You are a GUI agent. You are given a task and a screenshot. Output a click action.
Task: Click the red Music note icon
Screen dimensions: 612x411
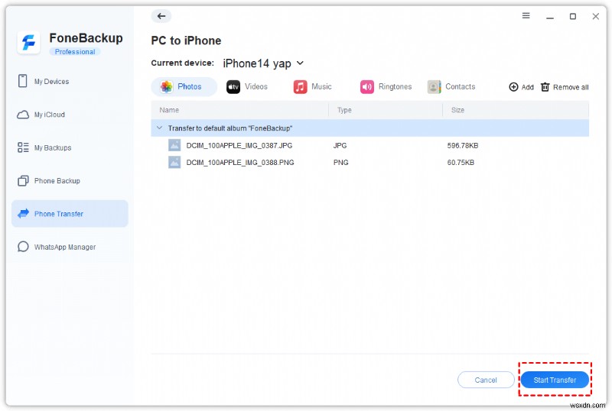(x=300, y=86)
